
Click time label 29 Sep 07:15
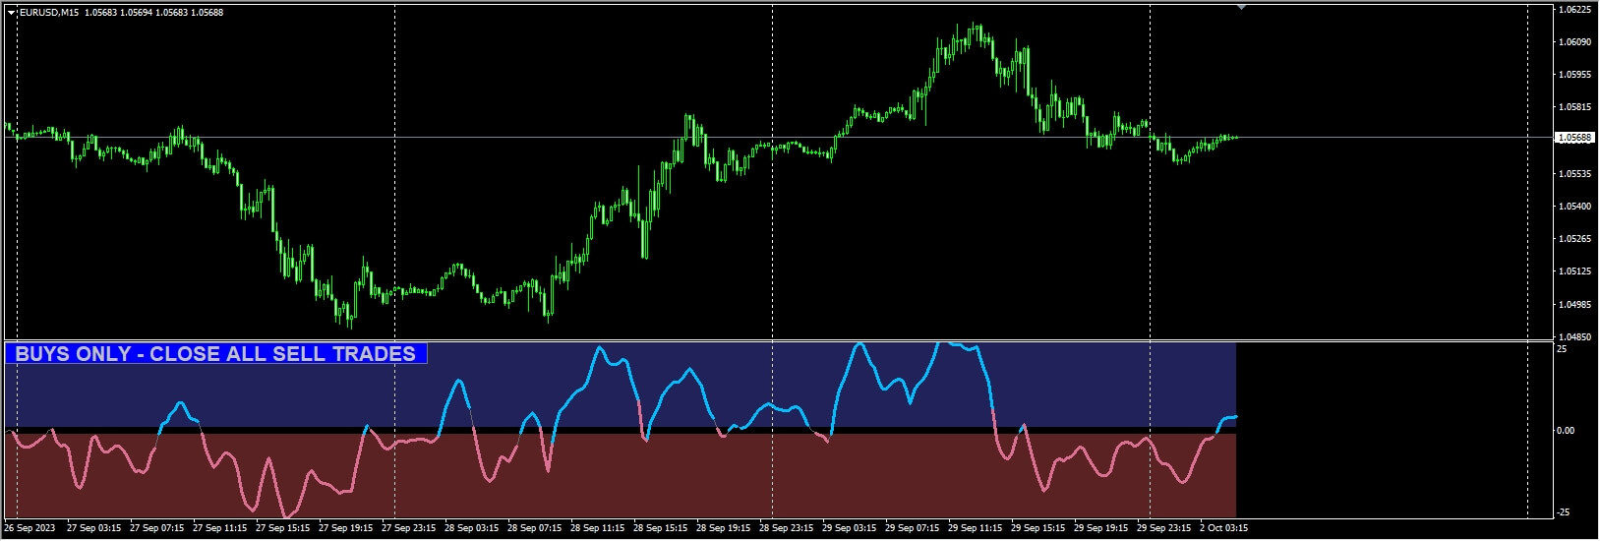[913, 528]
